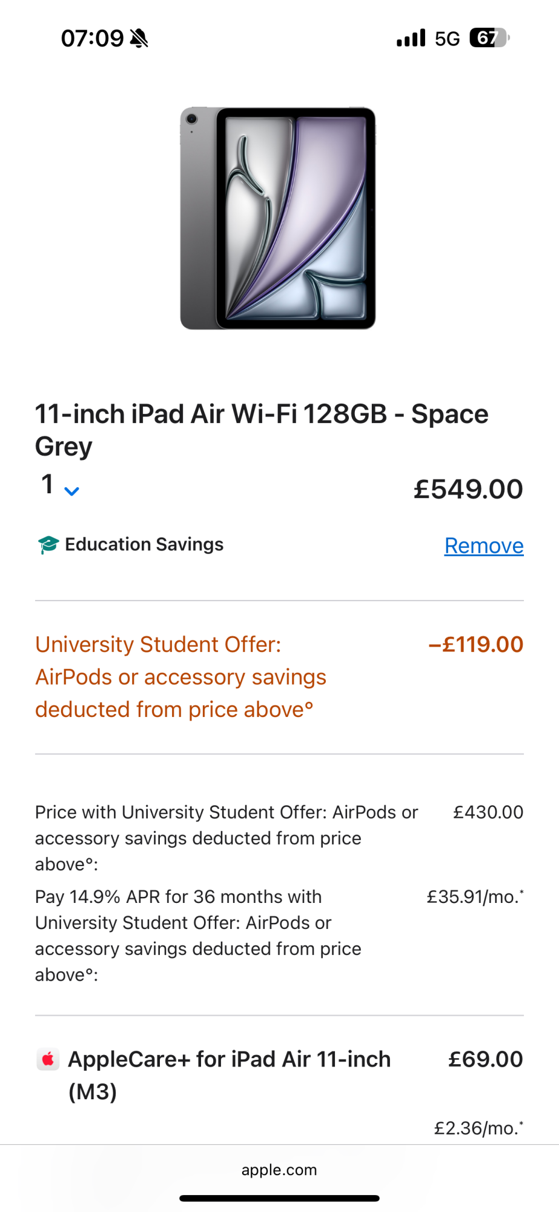Tap the University Student Offer text

coord(180,676)
